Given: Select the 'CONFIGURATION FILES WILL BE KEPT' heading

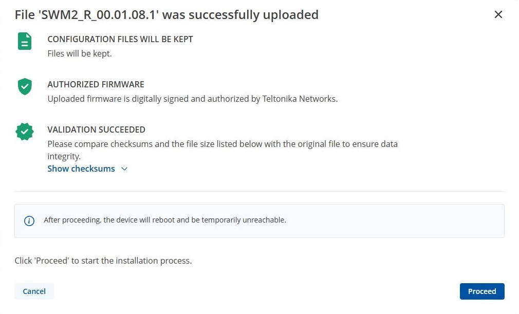Looking at the screenshot, I should 120,39.
